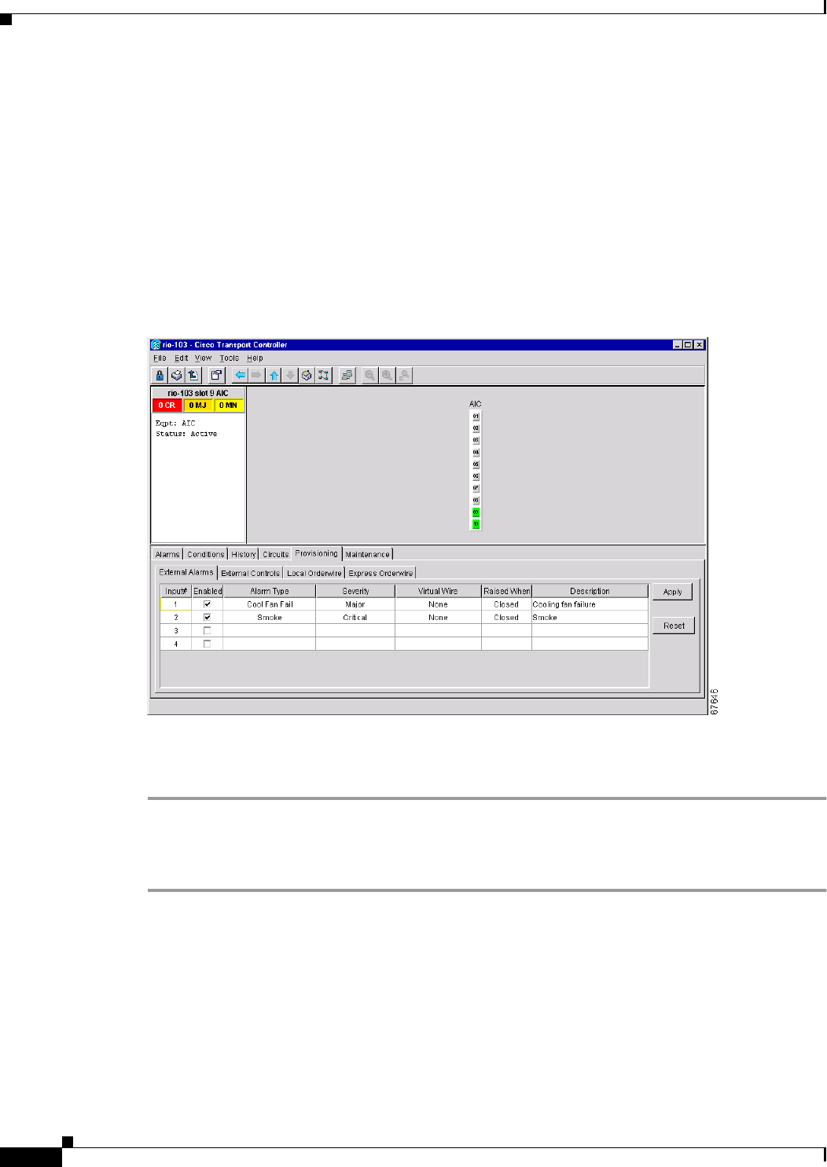This screenshot has width=827, height=1167.
Task: Edit the Smoke description field
Action: [590, 618]
